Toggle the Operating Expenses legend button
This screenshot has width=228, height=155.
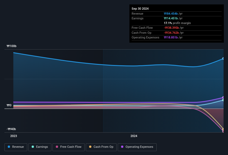pos(137,147)
